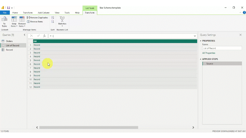
Task: Click the horizontal scrollbar thumb
Action: click(x=89, y=127)
